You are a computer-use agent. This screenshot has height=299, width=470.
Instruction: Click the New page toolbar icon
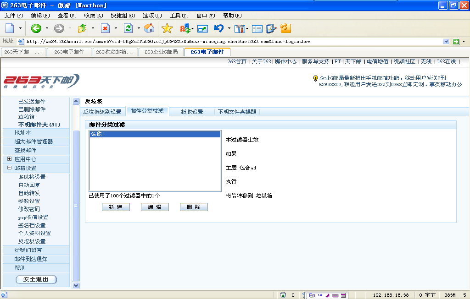pos(10,28)
